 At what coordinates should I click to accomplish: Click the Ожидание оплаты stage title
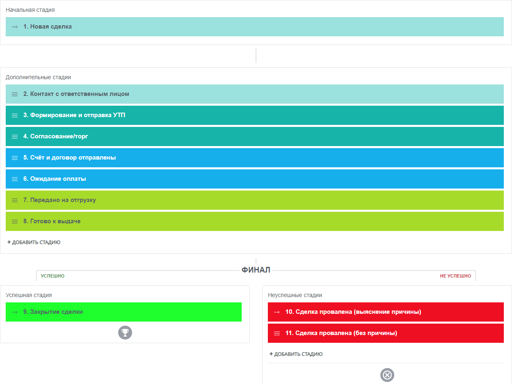(x=55, y=179)
